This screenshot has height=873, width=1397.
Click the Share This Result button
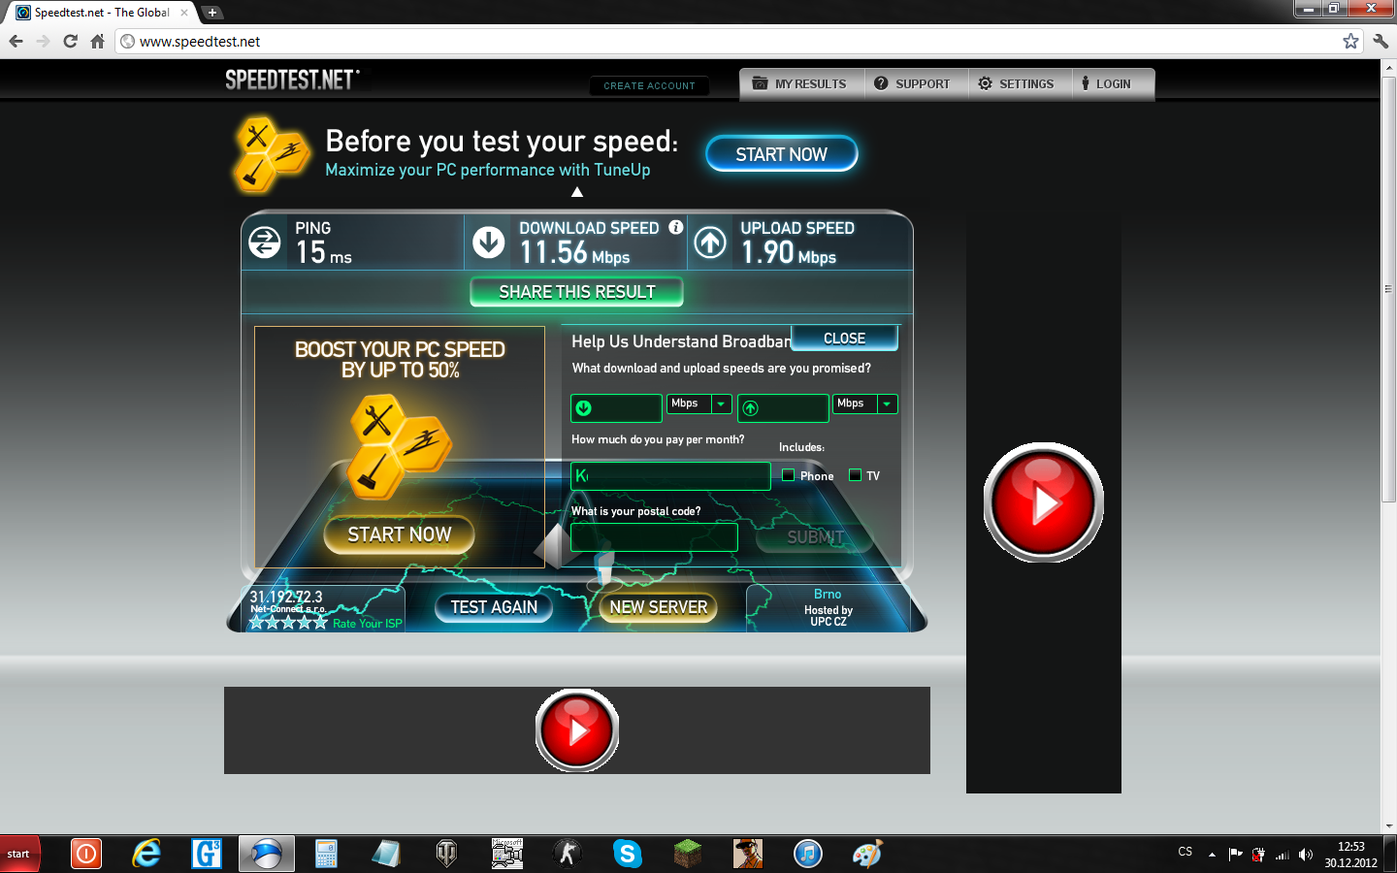pyautogui.click(x=576, y=292)
